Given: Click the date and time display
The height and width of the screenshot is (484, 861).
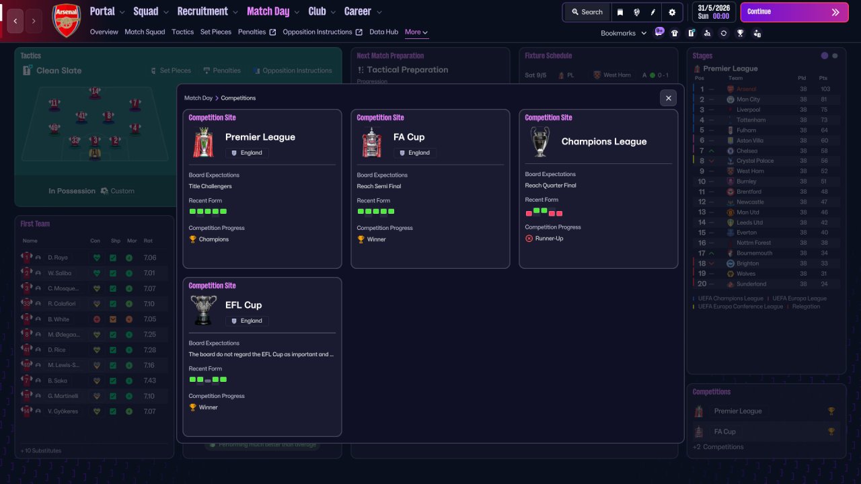Looking at the screenshot, I should (714, 12).
